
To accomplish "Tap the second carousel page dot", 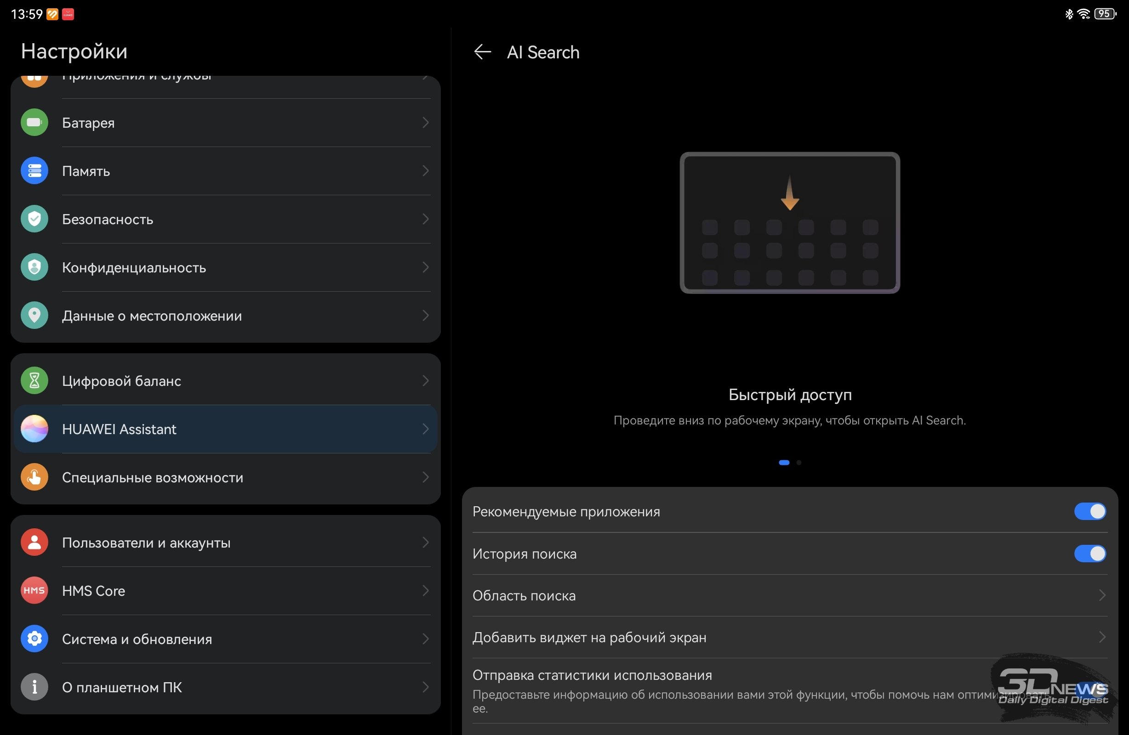I will pos(799,463).
